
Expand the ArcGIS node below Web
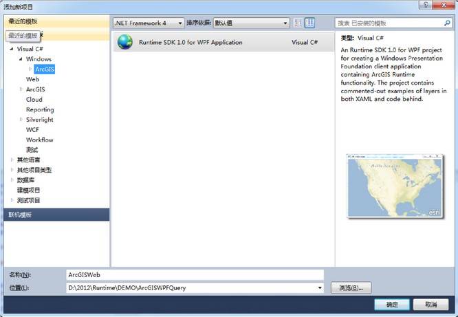point(21,89)
